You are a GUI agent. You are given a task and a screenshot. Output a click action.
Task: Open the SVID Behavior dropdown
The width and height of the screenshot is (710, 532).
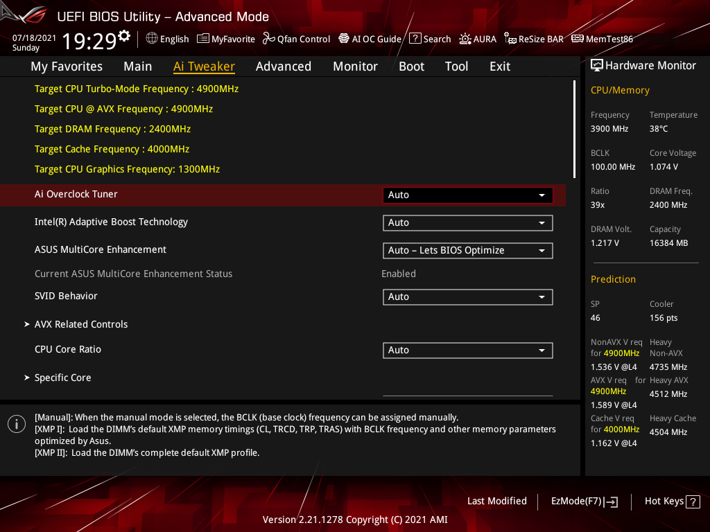467,296
